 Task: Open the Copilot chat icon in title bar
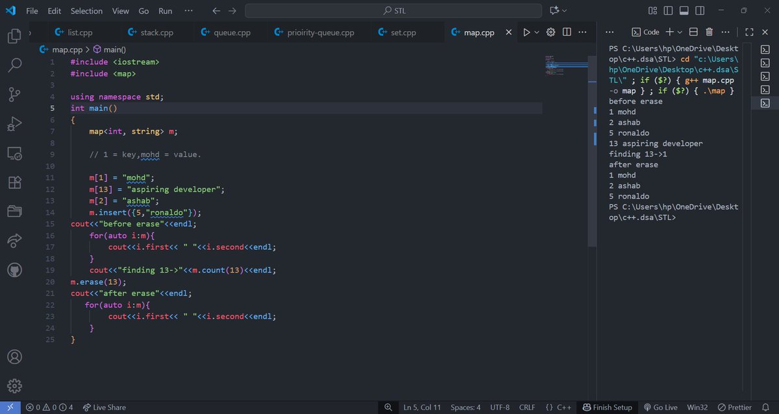point(554,10)
